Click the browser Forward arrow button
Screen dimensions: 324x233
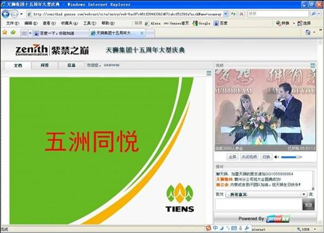pyautogui.click(x=14, y=14)
